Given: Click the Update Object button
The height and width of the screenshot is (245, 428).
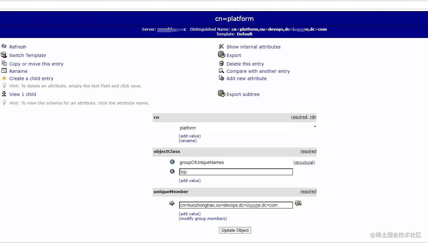Looking at the screenshot, I should (x=235, y=230).
